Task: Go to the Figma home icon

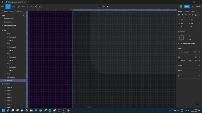Action: coord(2,2)
